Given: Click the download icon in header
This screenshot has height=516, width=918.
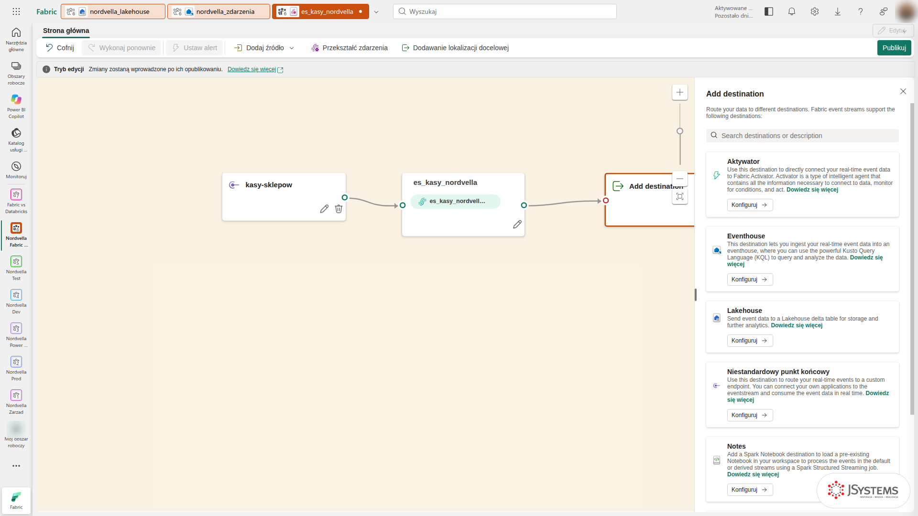Looking at the screenshot, I should [838, 11].
